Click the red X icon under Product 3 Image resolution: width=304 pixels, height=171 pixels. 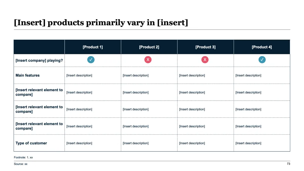[x=205, y=60]
